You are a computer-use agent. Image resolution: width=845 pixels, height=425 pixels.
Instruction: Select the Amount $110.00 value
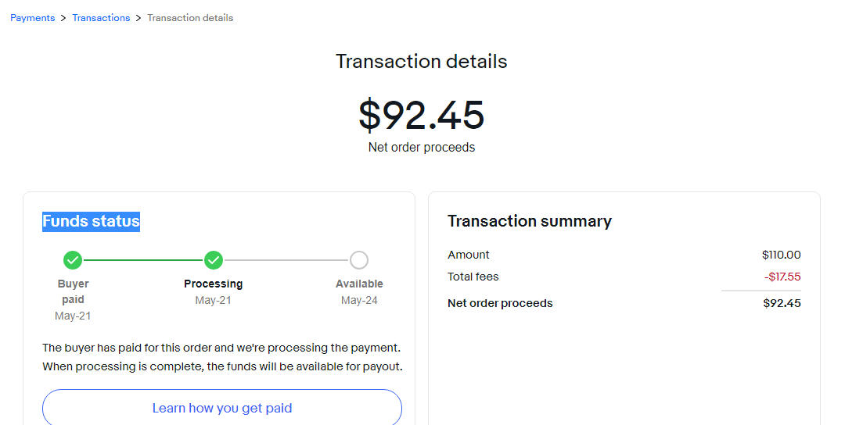click(782, 255)
